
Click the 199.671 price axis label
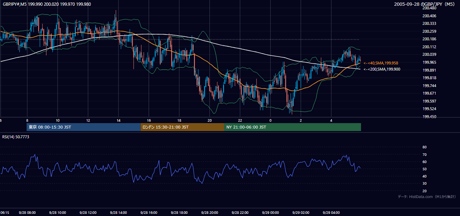tap(429, 94)
